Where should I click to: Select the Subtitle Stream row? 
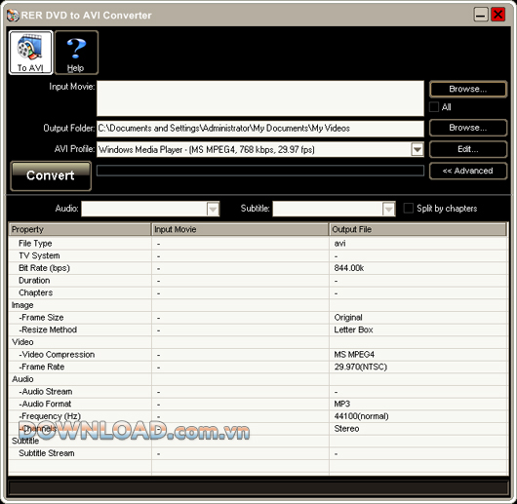258,453
